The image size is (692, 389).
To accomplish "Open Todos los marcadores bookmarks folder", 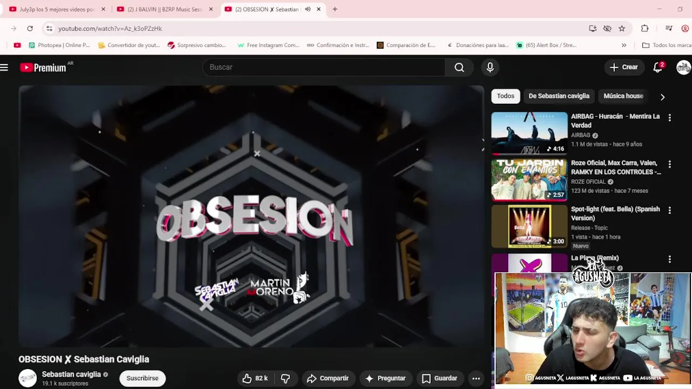I will point(666,45).
